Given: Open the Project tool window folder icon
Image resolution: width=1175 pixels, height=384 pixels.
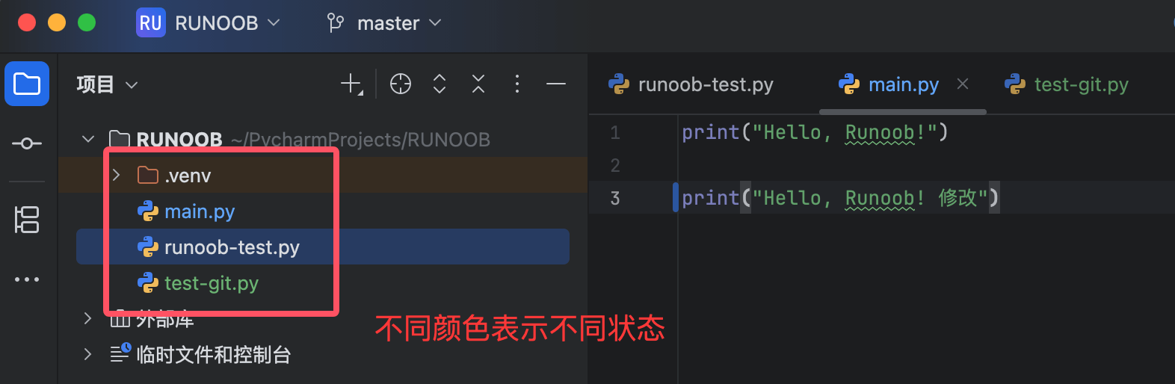Looking at the screenshot, I should click(x=27, y=84).
